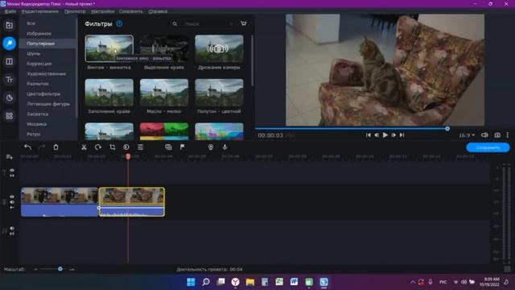Mute the preview player volume

coord(484,135)
